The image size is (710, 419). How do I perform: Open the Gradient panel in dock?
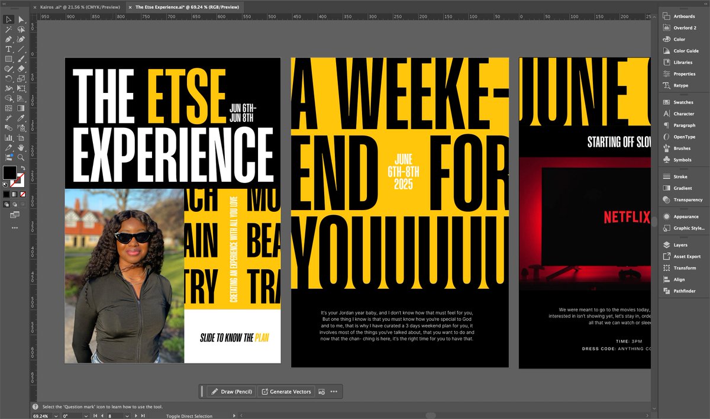(679, 188)
